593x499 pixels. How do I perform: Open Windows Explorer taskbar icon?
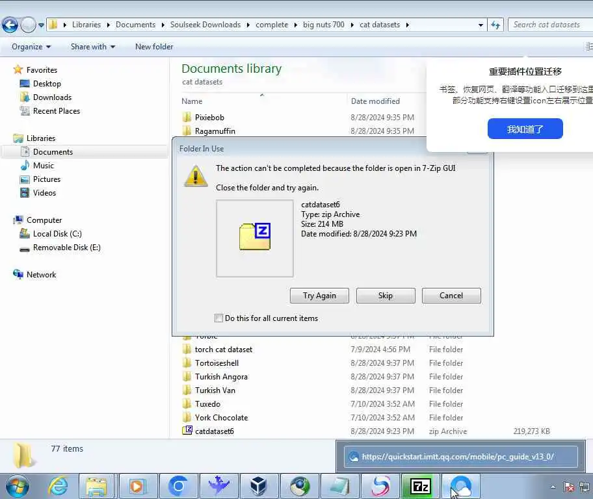click(x=96, y=486)
